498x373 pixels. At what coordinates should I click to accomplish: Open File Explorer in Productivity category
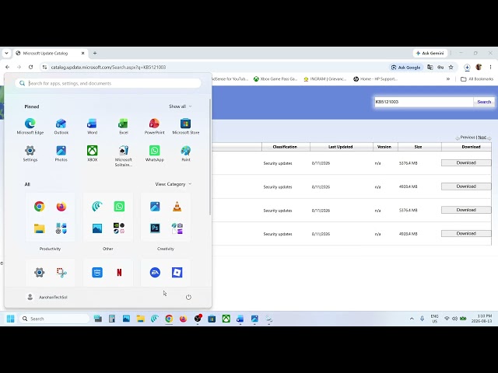click(x=40, y=228)
